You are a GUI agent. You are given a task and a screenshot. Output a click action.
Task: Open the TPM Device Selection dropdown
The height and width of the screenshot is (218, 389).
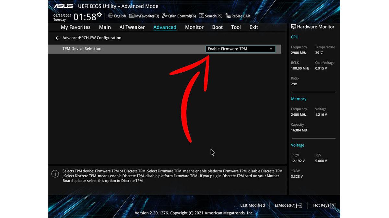(240, 49)
